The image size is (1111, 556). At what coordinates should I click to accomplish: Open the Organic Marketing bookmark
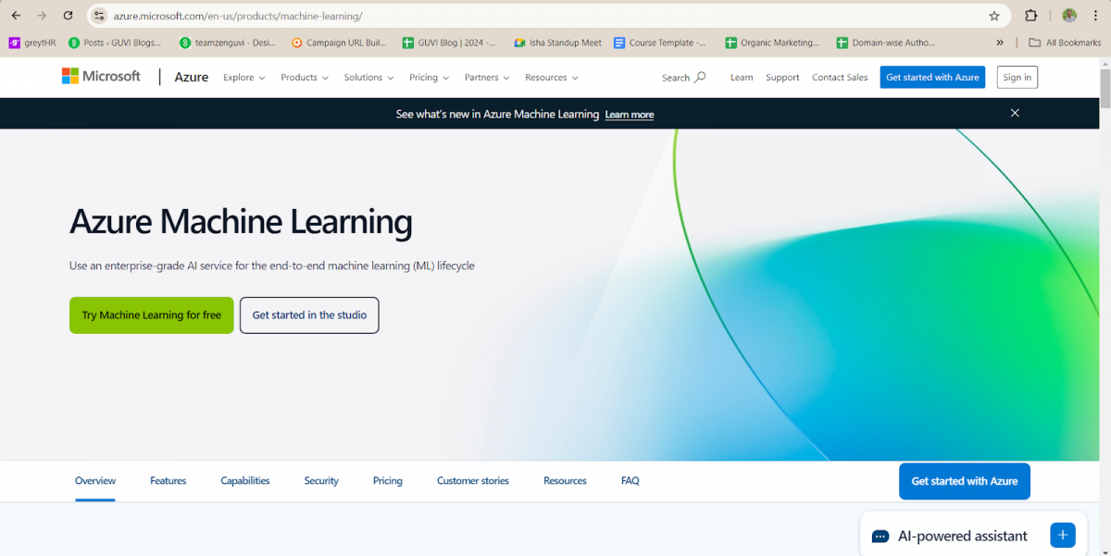pyautogui.click(x=772, y=43)
